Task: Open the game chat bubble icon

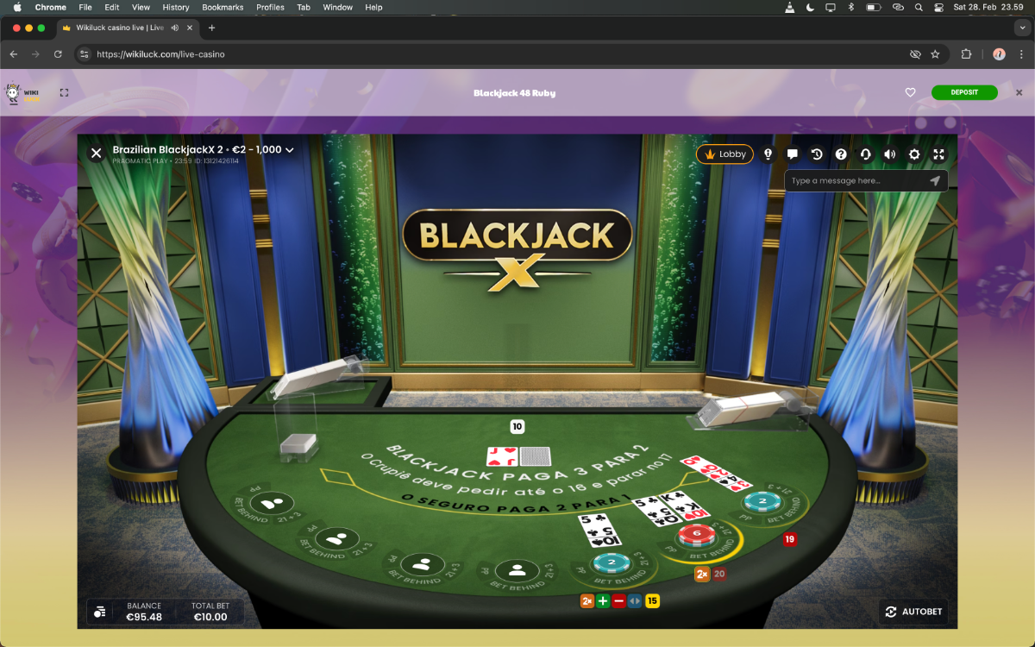Action: point(792,154)
